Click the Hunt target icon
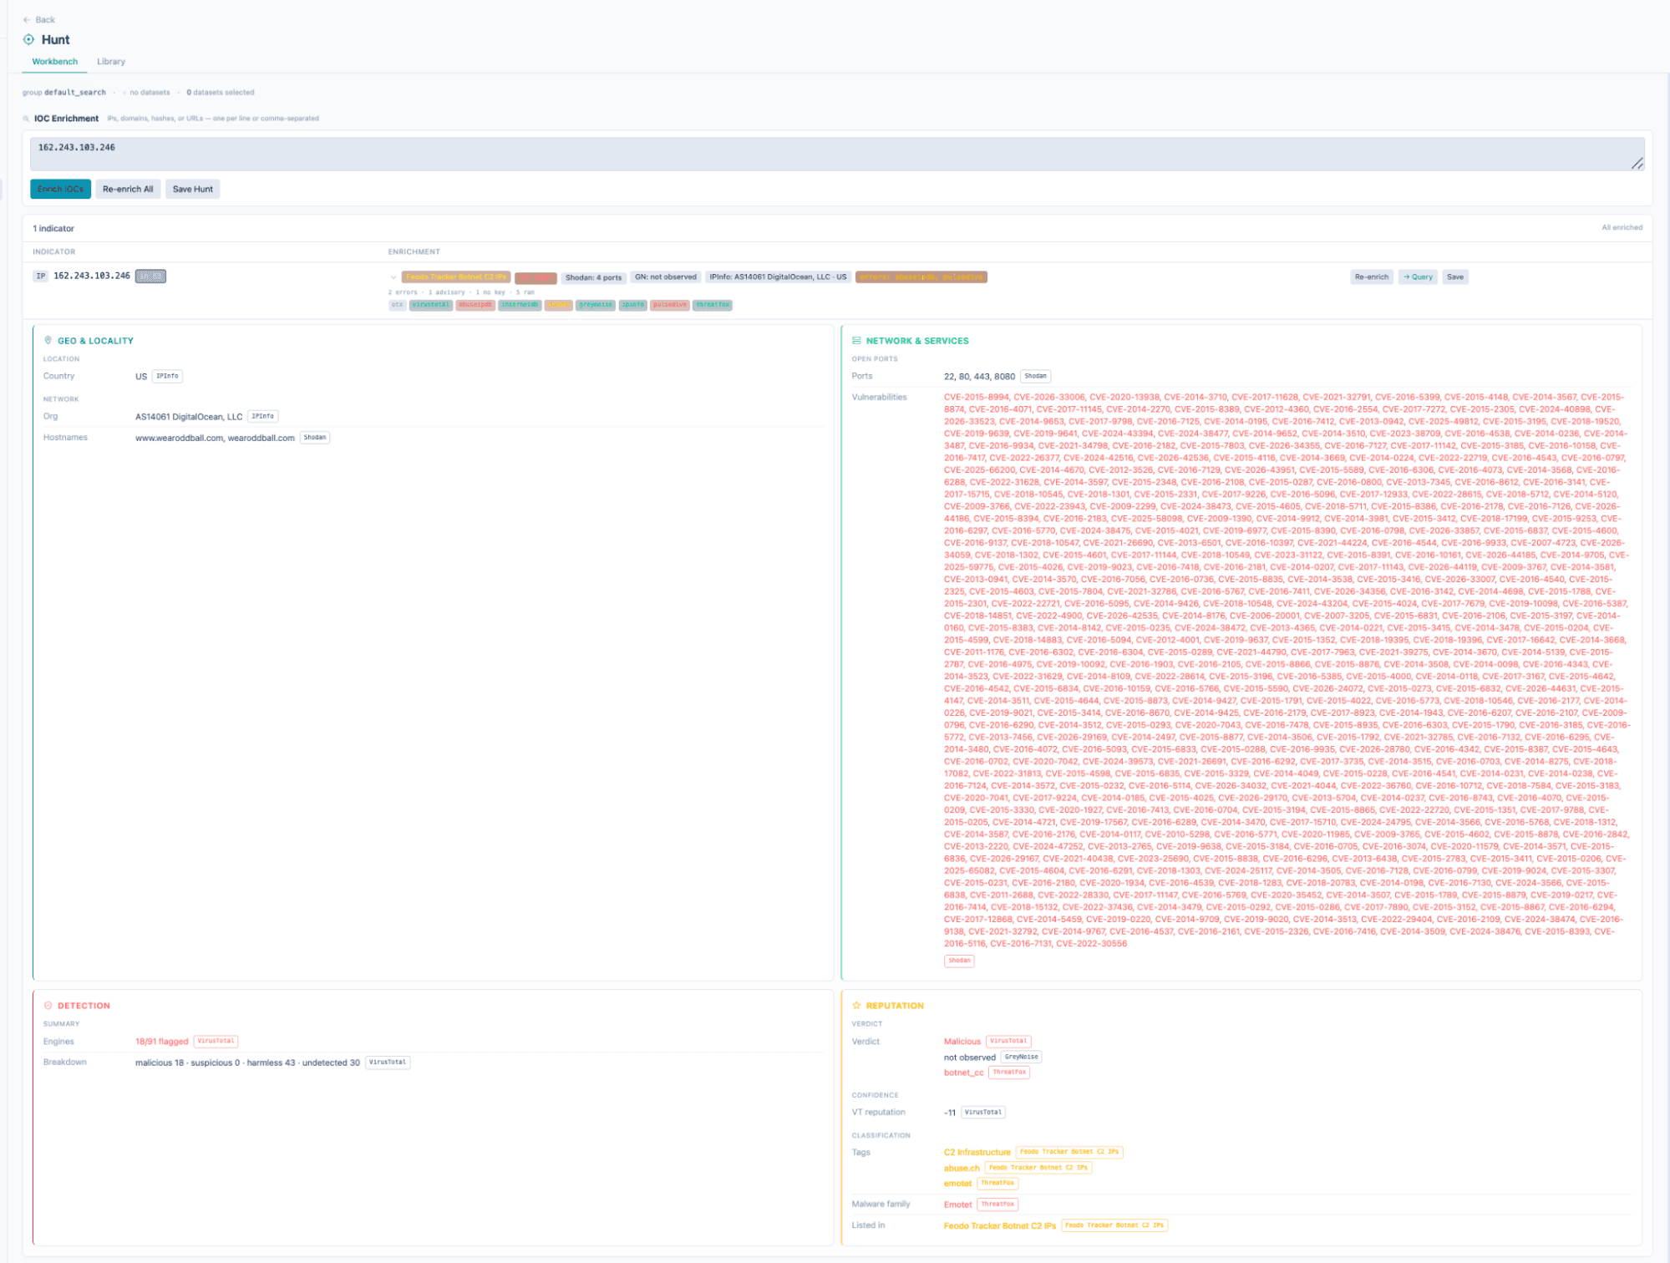1670x1263 pixels. click(28, 39)
